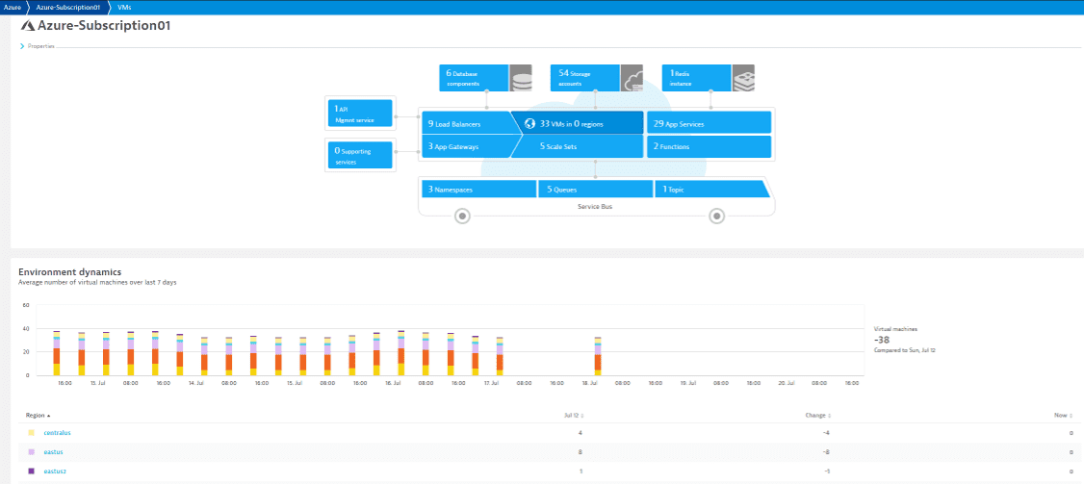Sort table by Now column
Viewport: 1084px width, 484px height.
click(1063, 416)
